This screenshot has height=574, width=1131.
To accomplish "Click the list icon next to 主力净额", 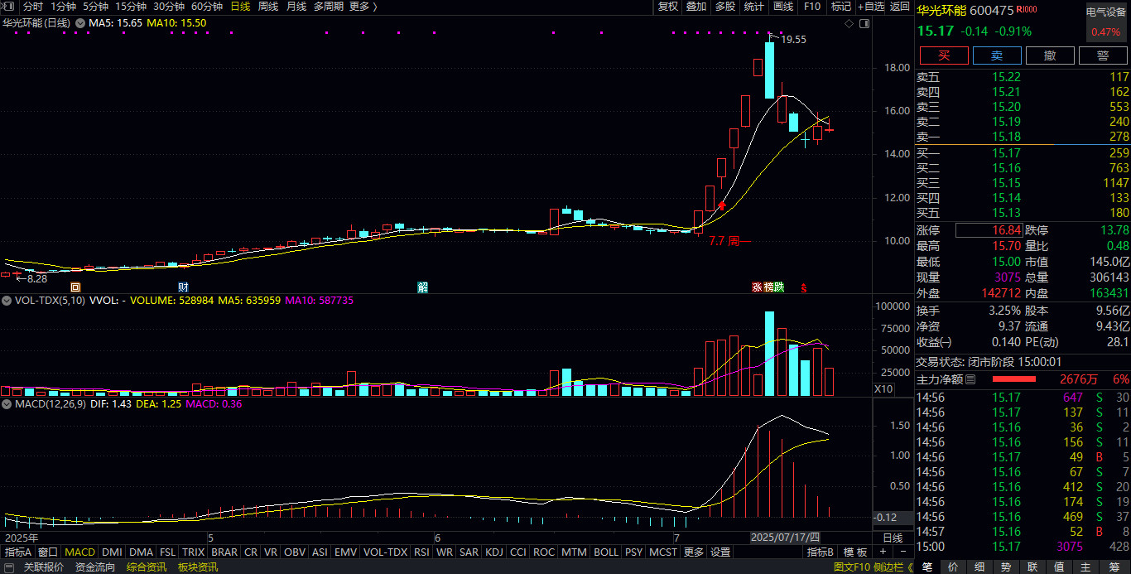I will [x=970, y=379].
